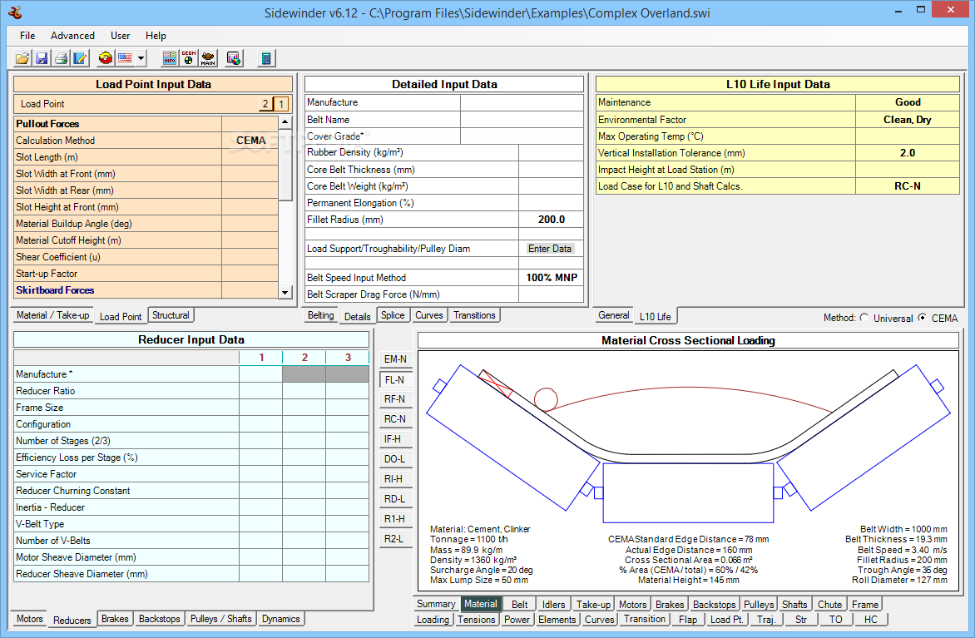Click the red recalculate arrows icon
Image resolution: width=975 pixels, height=638 pixels.
click(106, 58)
